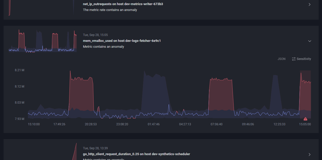Click the Tue, Sep 28, 15:05 timestamp
Viewport: 322px width, 160px height.
[95, 35]
